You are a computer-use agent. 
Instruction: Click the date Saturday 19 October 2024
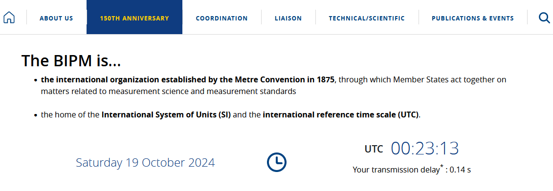tap(145, 163)
